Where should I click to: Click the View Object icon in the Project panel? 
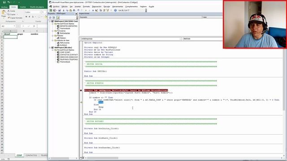click(x=54, y=17)
